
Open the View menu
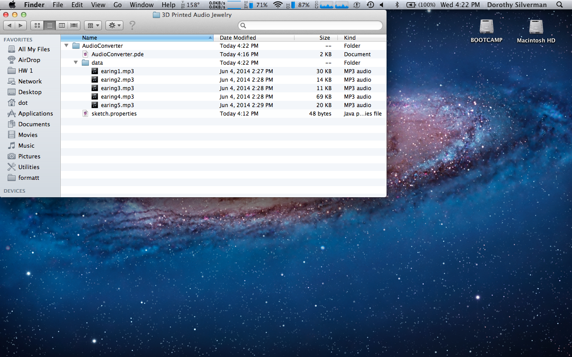[x=98, y=5]
